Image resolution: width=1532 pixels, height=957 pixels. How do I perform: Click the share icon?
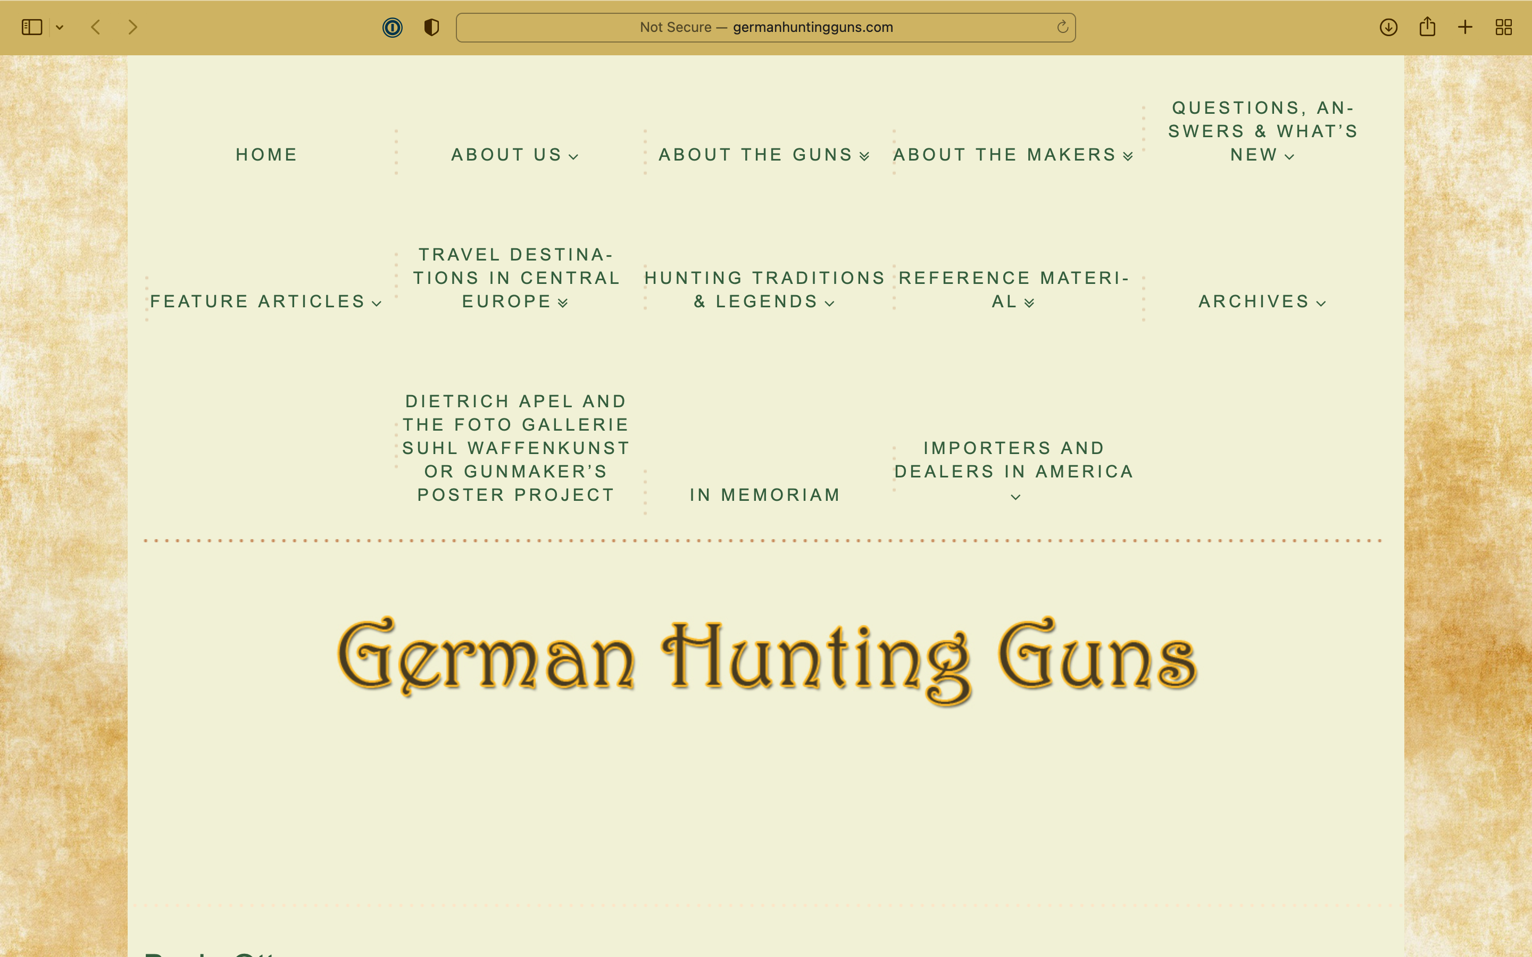1427,27
